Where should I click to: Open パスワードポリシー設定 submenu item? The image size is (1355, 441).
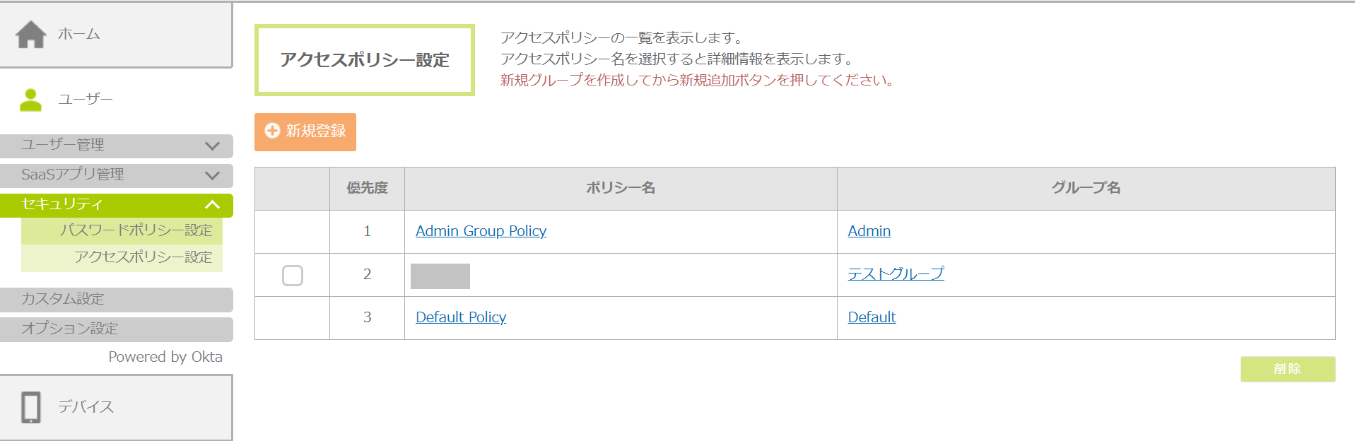click(x=136, y=230)
